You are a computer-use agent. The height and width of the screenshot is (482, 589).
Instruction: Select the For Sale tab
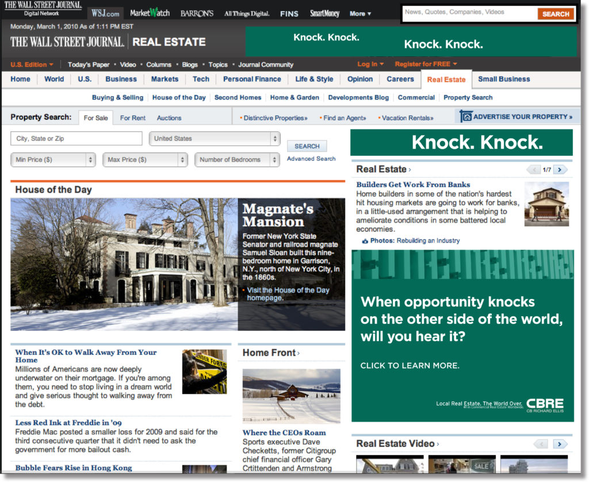coord(96,118)
